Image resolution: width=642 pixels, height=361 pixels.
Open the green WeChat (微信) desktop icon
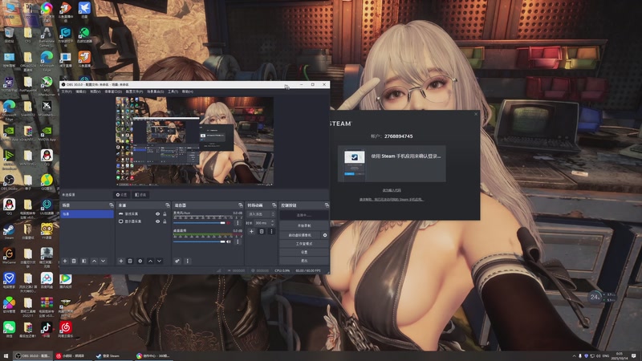9,329
